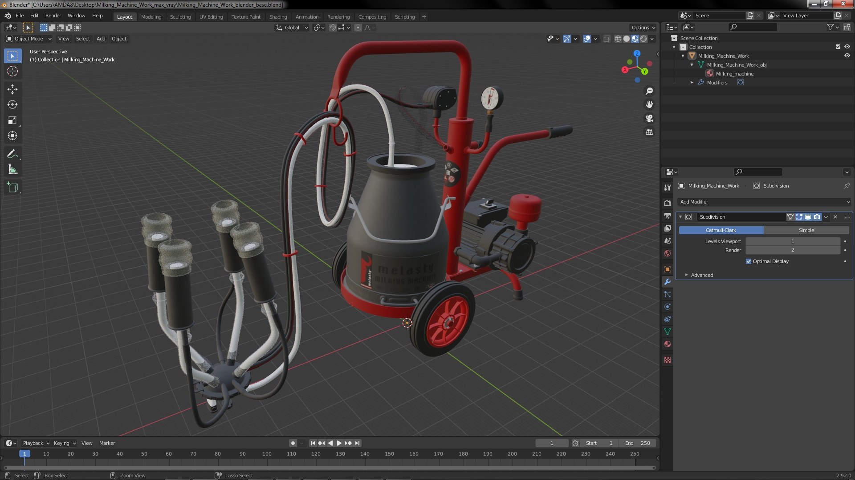This screenshot has height=480, width=855.
Task: Expand the Modifiers row in outliner
Action: click(692, 83)
